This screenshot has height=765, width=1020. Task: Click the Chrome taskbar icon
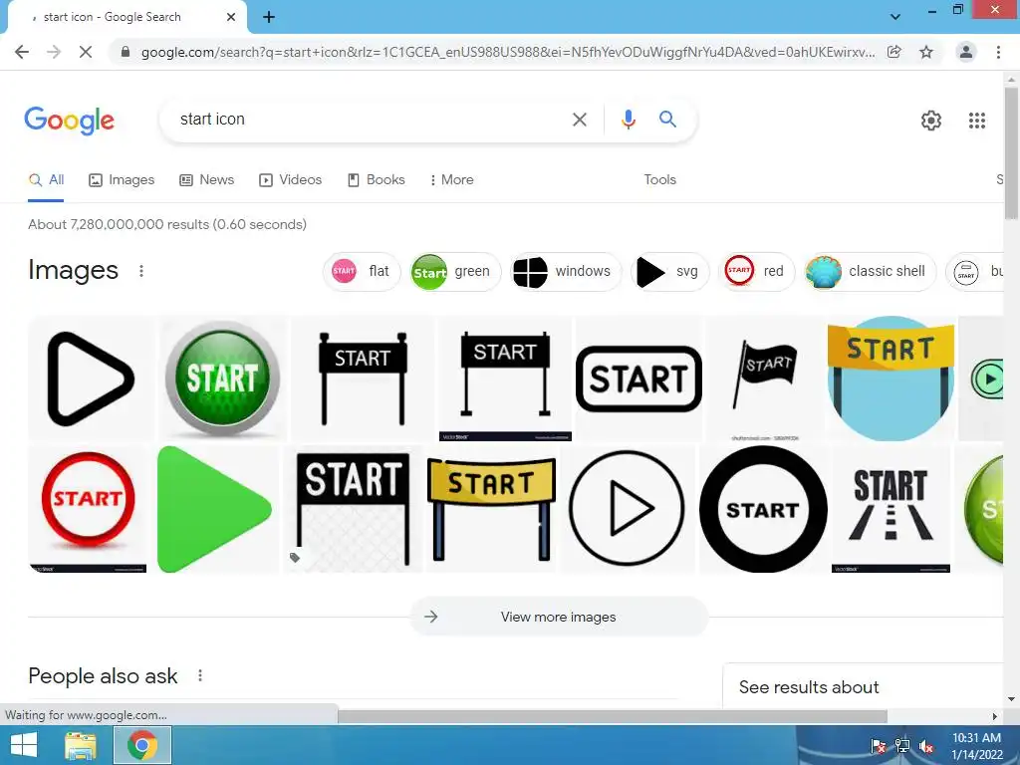coord(142,745)
